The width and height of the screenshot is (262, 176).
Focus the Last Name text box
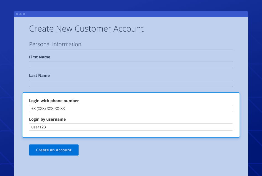(x=131, y=83)
